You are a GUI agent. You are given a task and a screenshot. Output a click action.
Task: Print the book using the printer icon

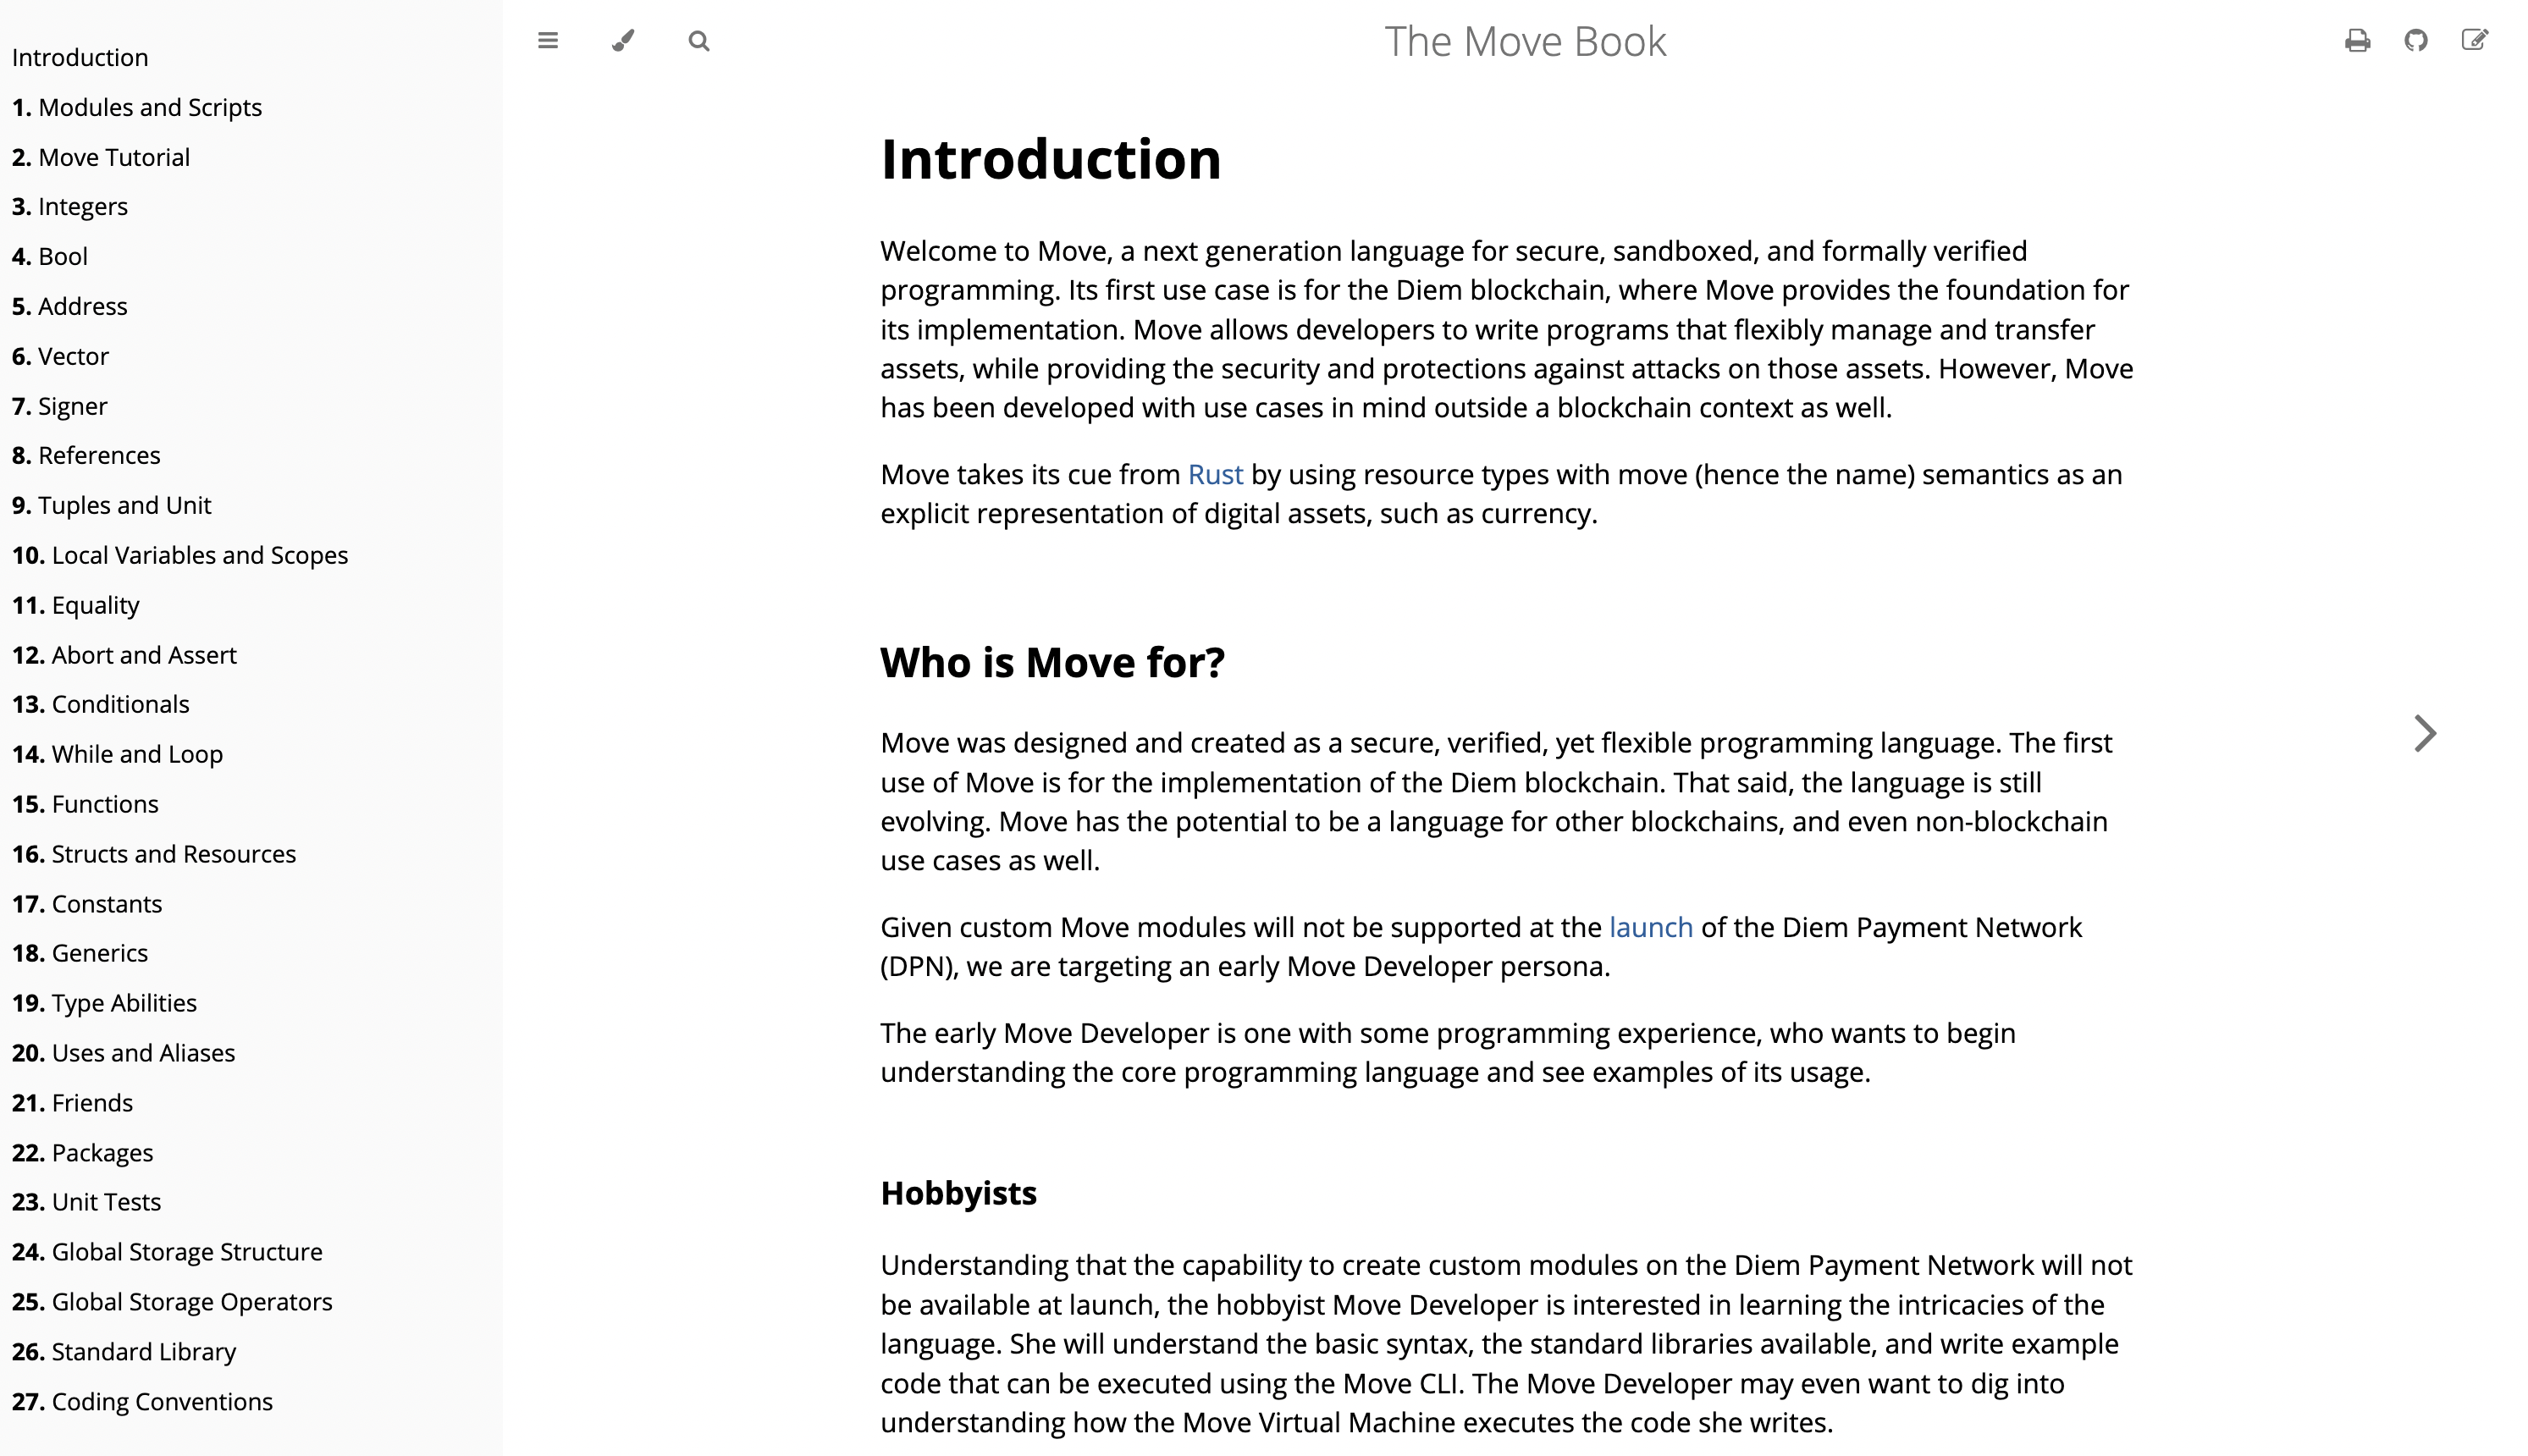2357,41
